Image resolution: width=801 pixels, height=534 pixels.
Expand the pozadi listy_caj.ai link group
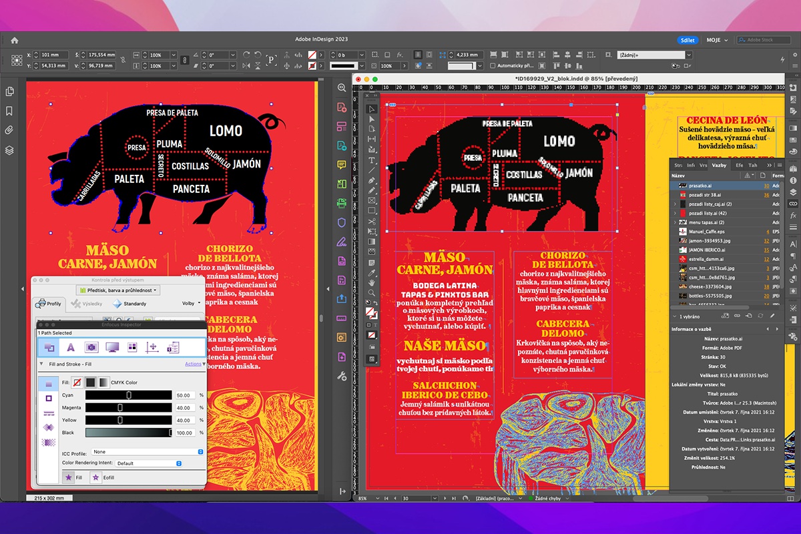point(675,204)
